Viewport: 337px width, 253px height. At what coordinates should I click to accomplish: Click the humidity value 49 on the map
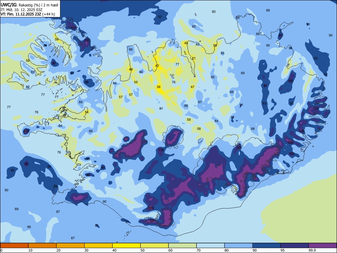pos(131,69)
